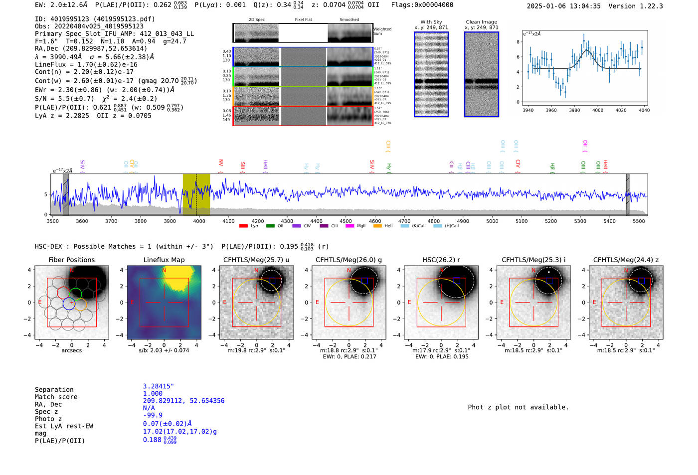The height and width of the screenshot is (475, 698).
Task: Click the red fiber circle in Fiber Positions
Action: (63, 293)
